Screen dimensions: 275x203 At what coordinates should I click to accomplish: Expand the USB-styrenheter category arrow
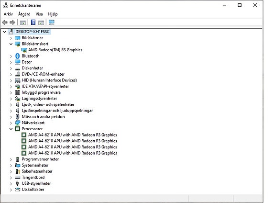(11, 184)
